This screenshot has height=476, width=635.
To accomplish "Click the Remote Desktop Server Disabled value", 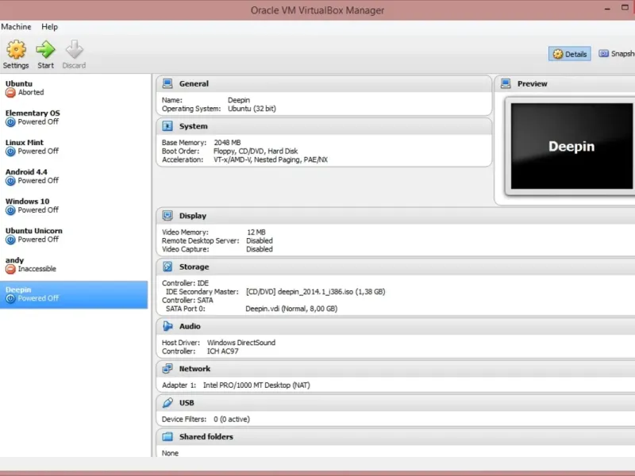I will pos(260,241).
